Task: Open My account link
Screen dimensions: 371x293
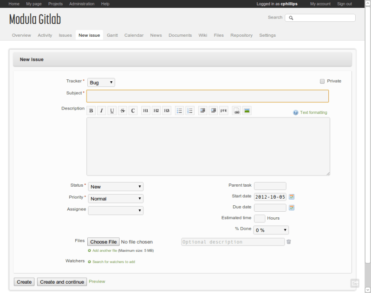Action: point(320,4)
